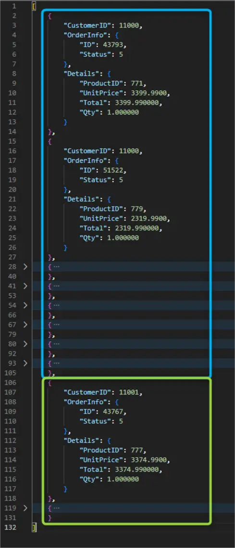Click the opening square bracket on line 1
The height and width of the screenshot is (548, 235).
click(34, 6)
